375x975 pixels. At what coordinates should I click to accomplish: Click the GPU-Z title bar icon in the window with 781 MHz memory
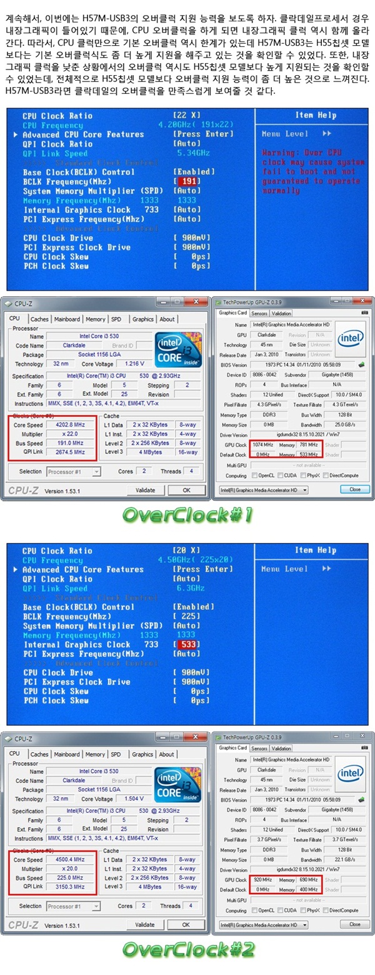[218, 302]
